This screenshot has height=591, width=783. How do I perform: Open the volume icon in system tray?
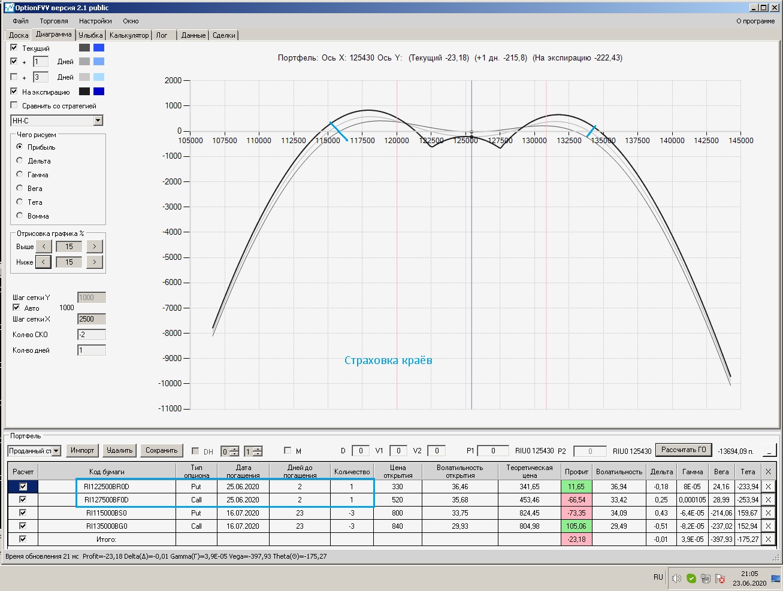click(x=676, y=578)
